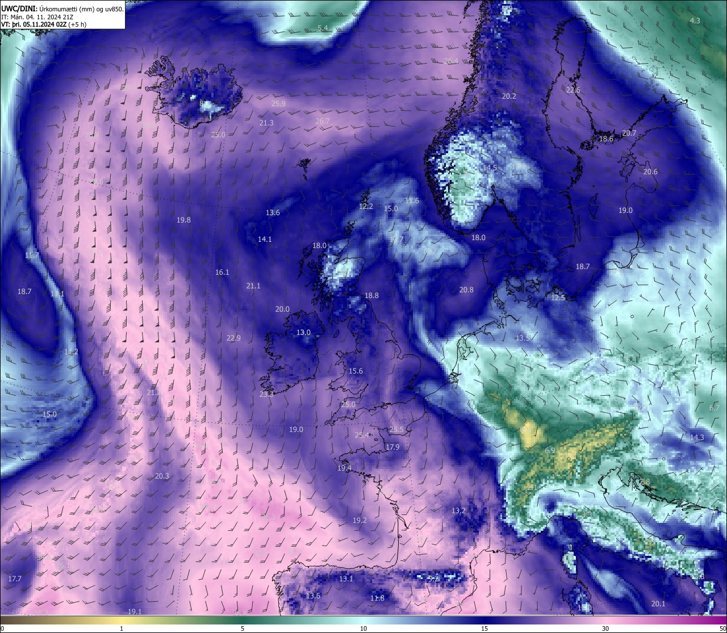Click the 25.5 value in the English Channel
The height and width of the screenshot is (633, 727).
pos(396,430)
